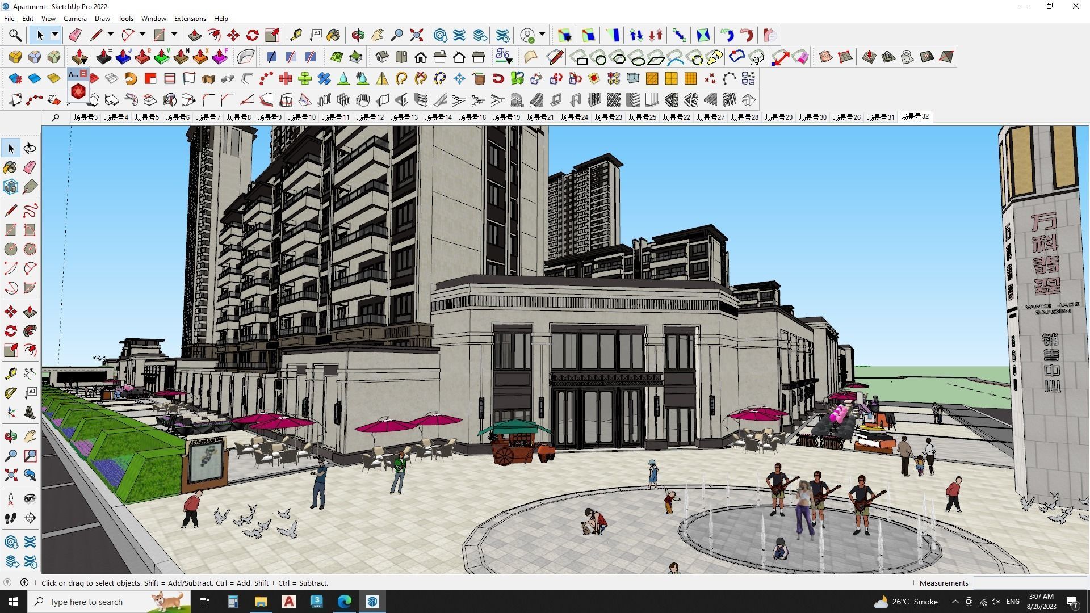The height and width of the screenshot is (613, 1090).
Task: Open the account sign-in dropdown arrow
Action: [542, 35]
